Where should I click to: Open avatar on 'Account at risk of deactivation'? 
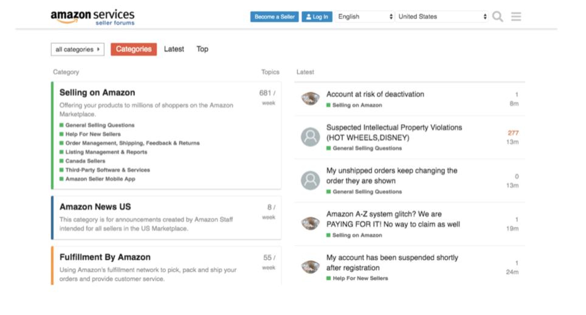pyautogui.click(x=311, y=99)
